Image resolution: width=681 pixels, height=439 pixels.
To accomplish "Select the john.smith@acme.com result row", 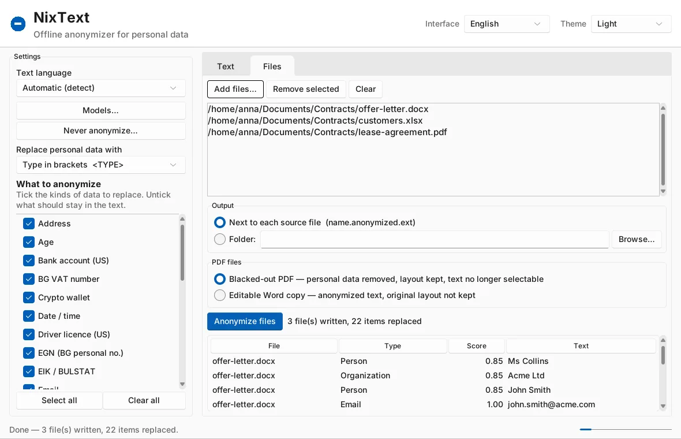I will (433, 404).
